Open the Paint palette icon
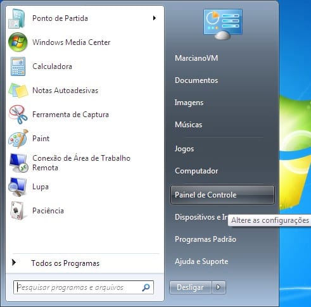Viewport: 311px width, 307px height. pos(18,139)
